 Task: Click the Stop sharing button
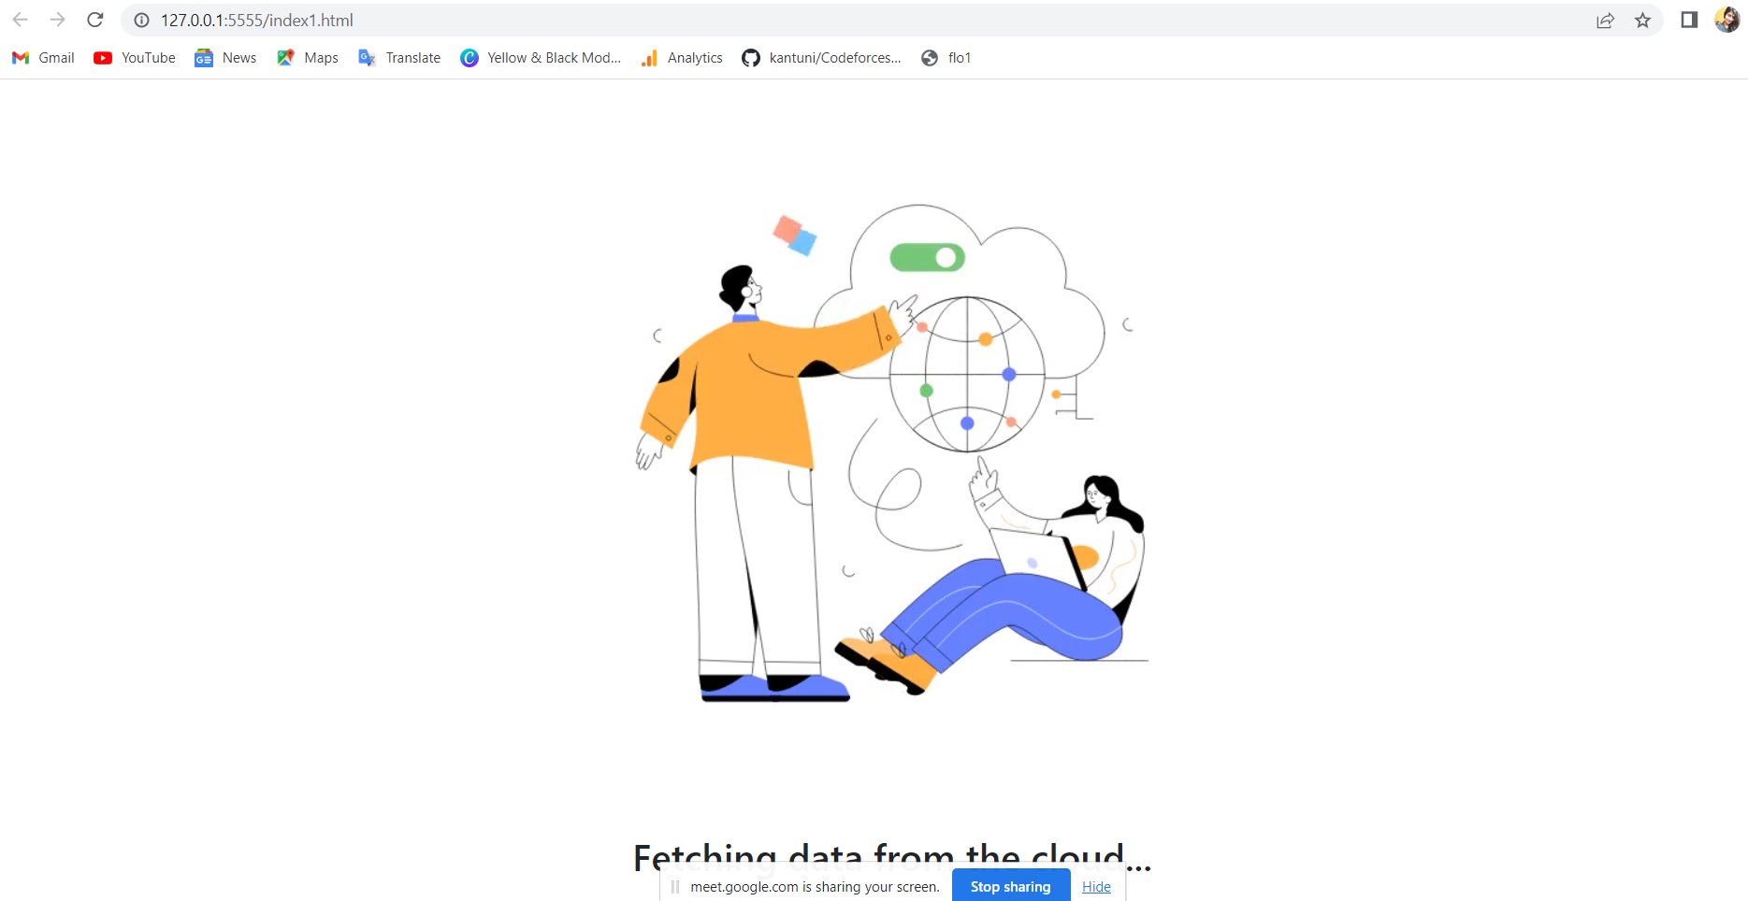click(1011, 886)
